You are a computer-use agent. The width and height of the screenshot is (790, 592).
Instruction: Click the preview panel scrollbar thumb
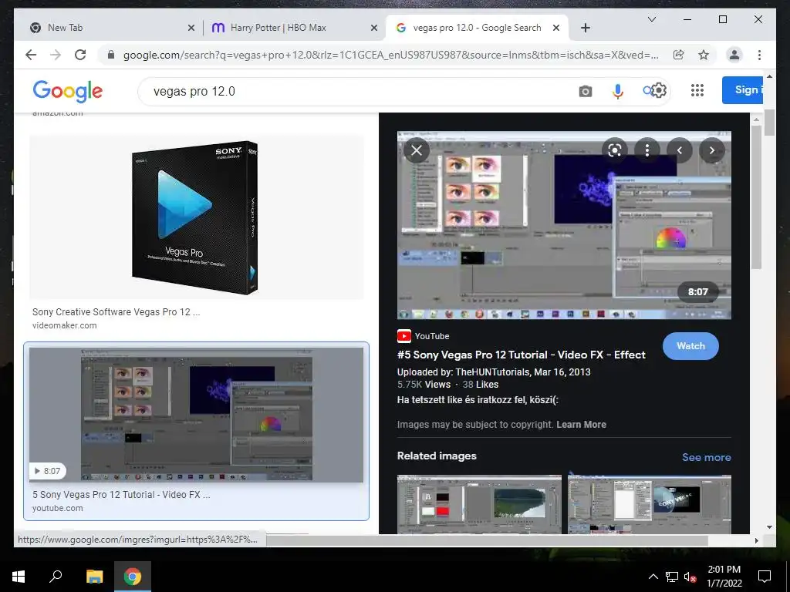coord(756,197)
